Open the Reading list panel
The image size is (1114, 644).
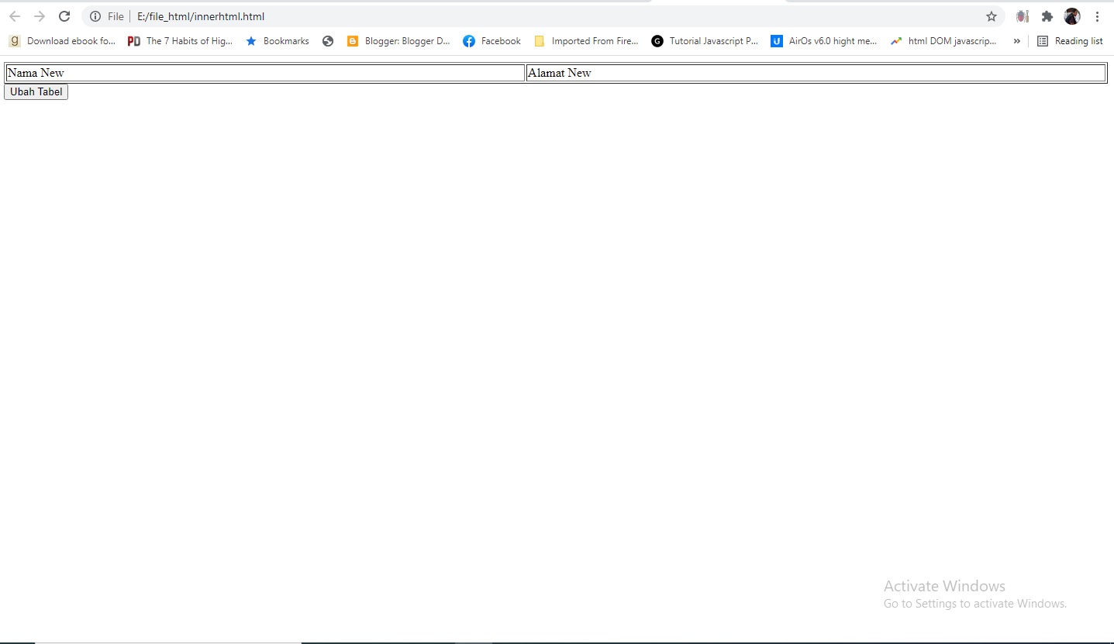(1070, 40)
